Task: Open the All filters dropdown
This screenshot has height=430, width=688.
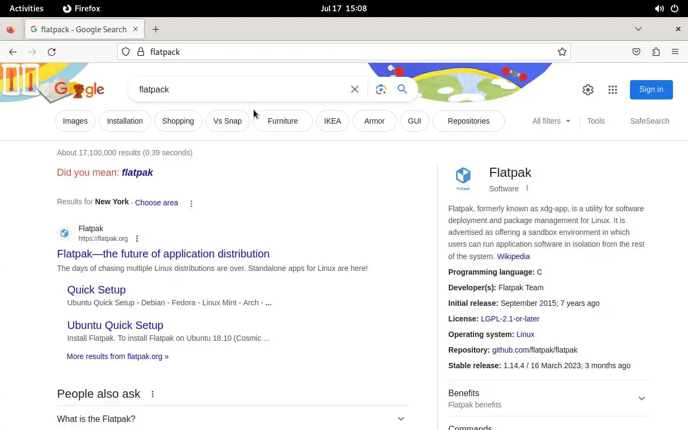Action: (x=551, y=121)
